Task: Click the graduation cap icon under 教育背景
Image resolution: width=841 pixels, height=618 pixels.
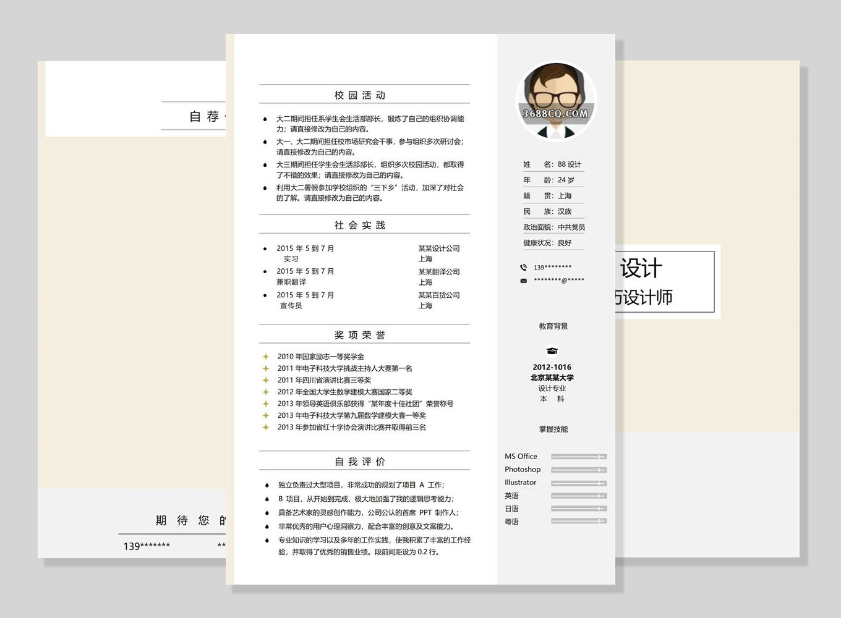Action: pyautogui.click(x=552, y=351)
